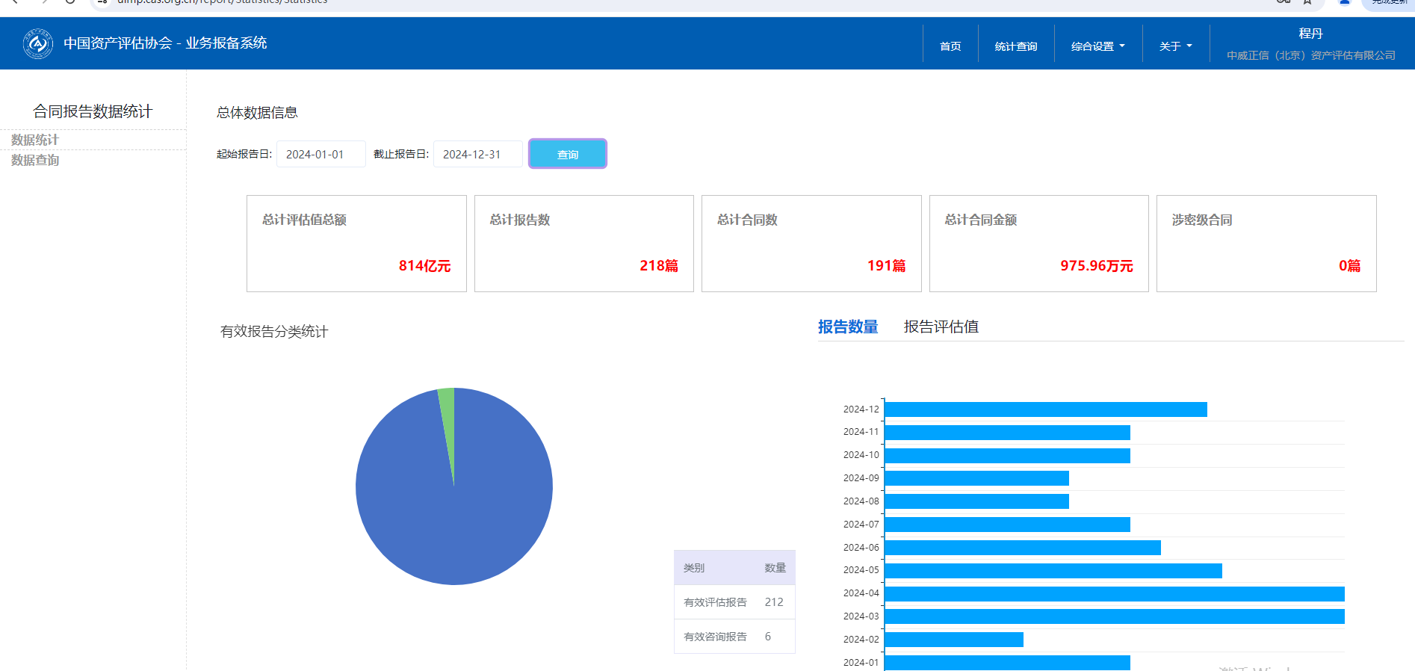Switch to the 报告评估值 tab
The width and height of the screenshot is (1415, 671).
[941, 327]
